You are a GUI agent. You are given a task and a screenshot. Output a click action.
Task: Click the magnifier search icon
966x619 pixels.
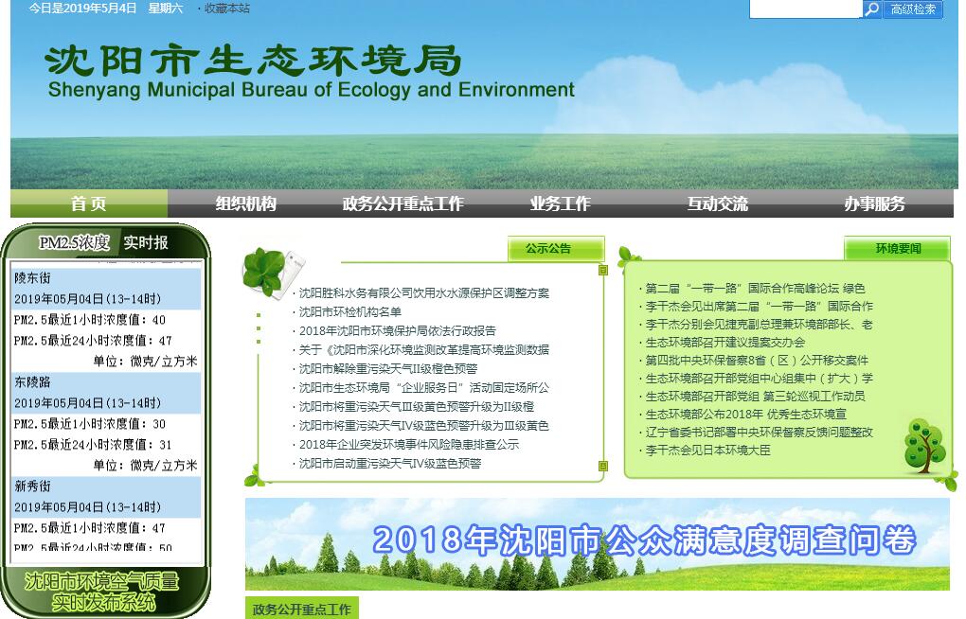(x=871, y=9)
